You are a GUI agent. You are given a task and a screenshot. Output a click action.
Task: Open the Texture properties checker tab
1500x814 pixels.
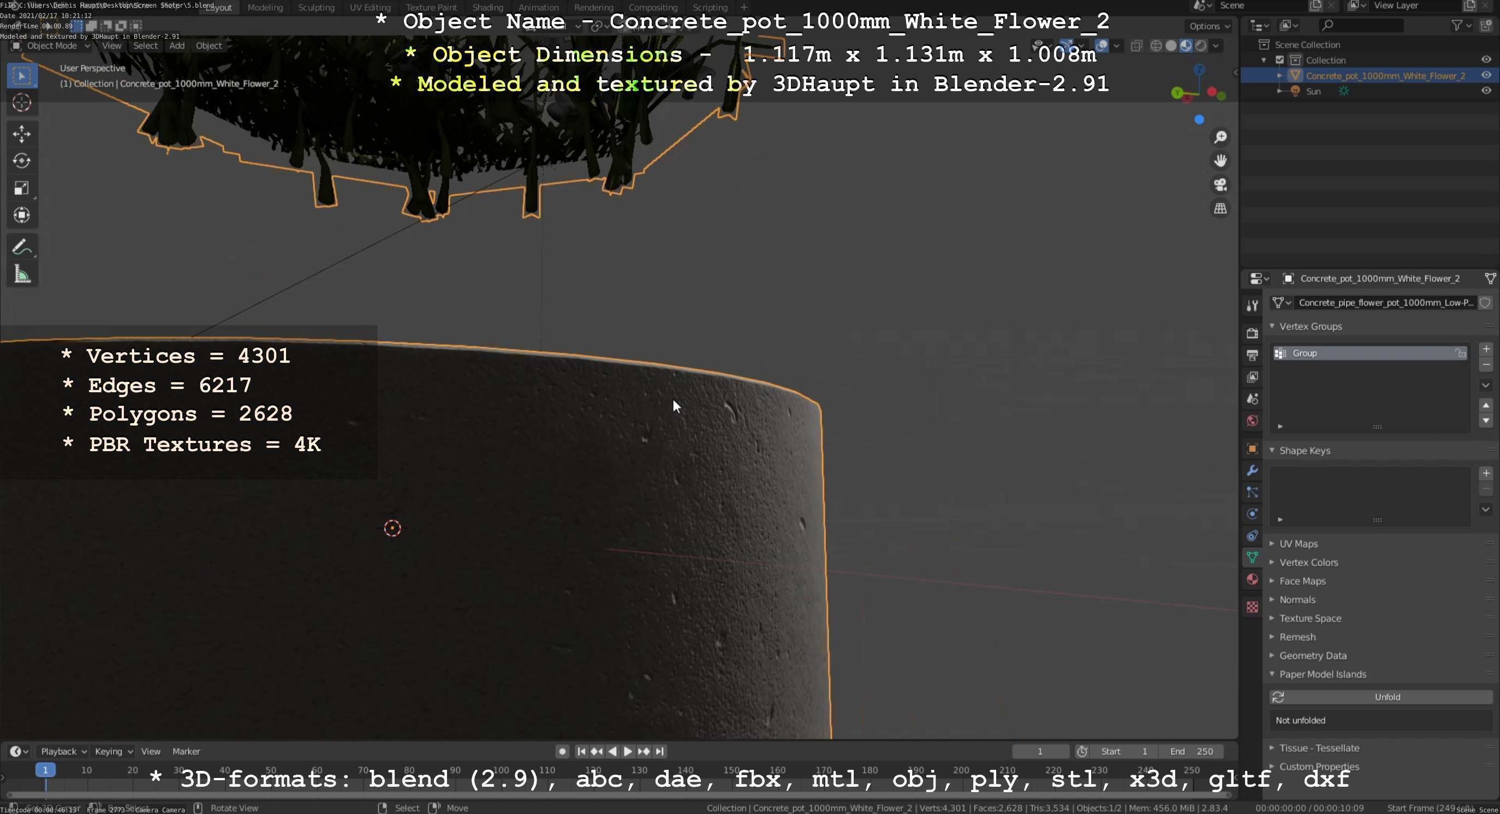click(x=1252, y=607)
